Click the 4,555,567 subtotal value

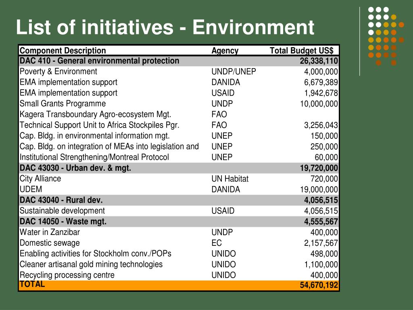(x=321, y=222)
